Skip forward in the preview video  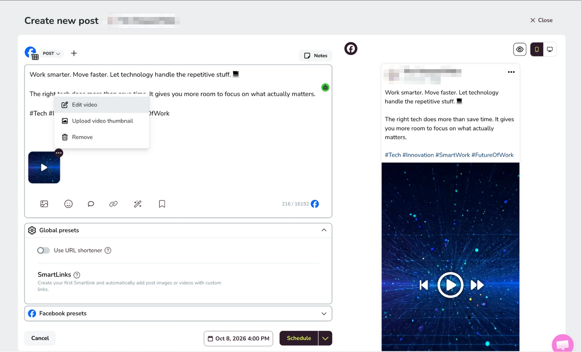tap(477, 285)
